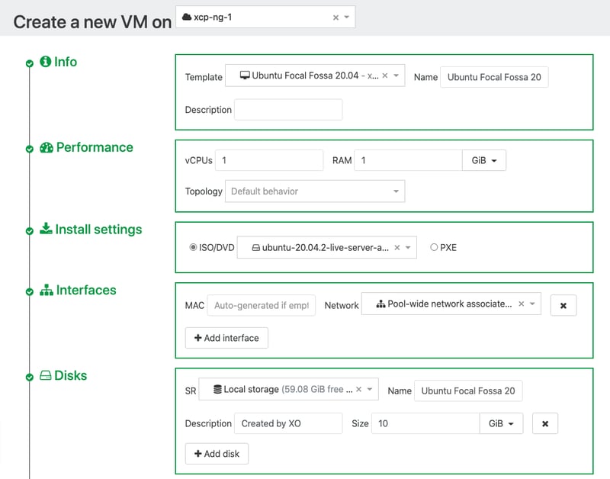Image resolution: width=610 pixels, height=479 pixels.
Task: Remove the network interface with x button
Action: point(563,305)
